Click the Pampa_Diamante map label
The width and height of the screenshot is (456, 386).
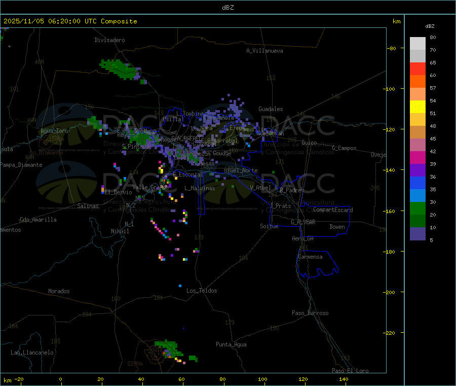[x=21, y=165]
